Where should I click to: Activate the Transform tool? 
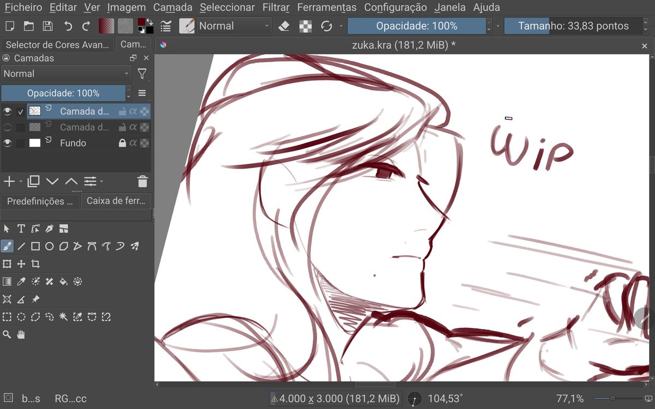point(7,264)
